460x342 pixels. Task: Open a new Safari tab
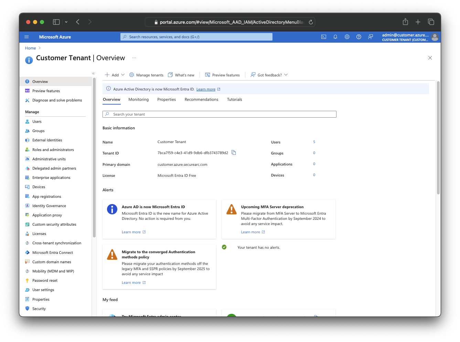pyautogui.click(x=418, y=22)
